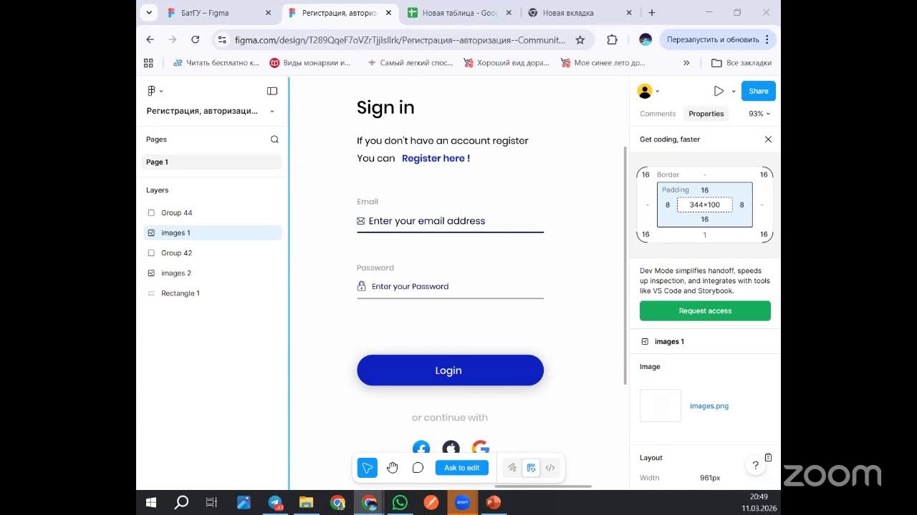Open the Figma main menu logo

coord(151,91)
